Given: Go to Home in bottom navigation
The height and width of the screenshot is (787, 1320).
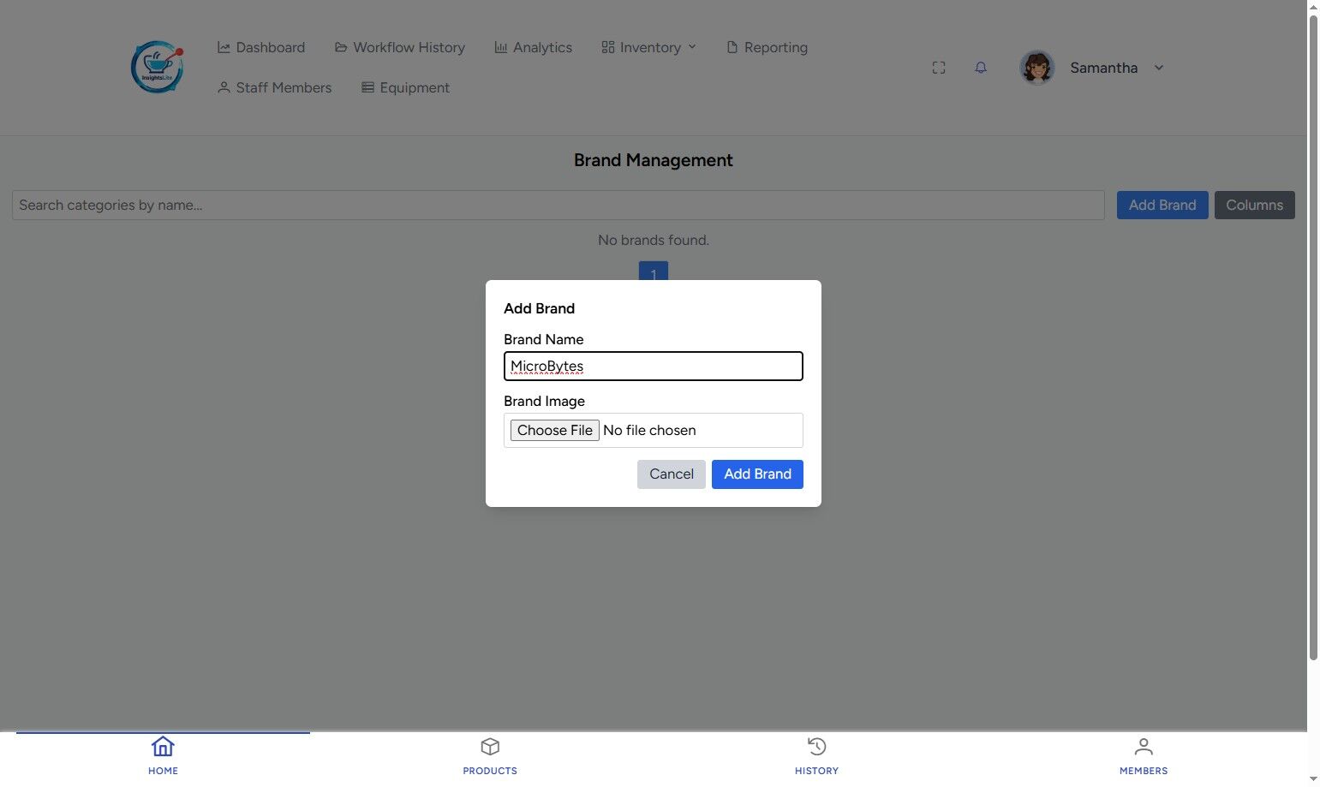Looking at the screenshot, I should point(163,756).
